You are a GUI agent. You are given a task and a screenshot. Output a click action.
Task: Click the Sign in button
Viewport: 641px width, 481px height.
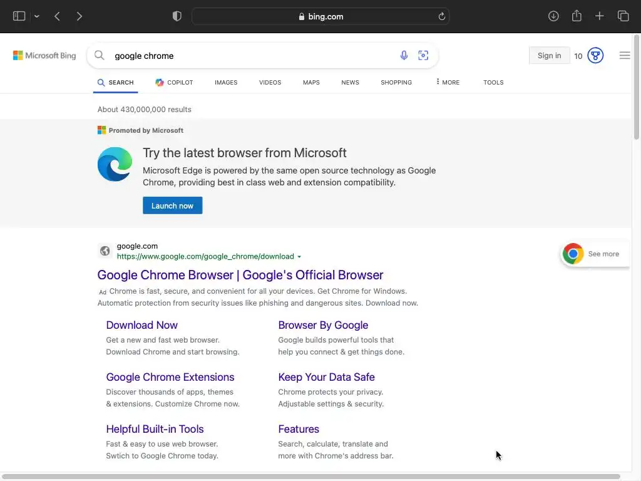(x=549, y=55)
